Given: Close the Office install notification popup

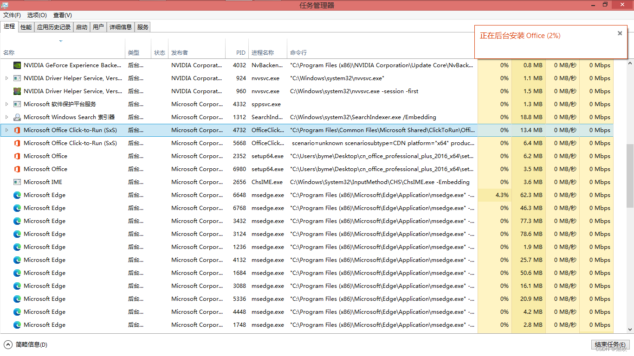Looking at the screenshot, I should click(620, 33).
